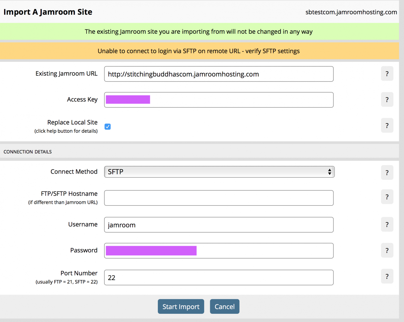Click the Access Key help button
The height and width of the screenshot is (322, 404).
[387, 100]
